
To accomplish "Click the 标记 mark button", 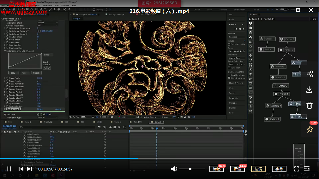I will pos(217,169).
